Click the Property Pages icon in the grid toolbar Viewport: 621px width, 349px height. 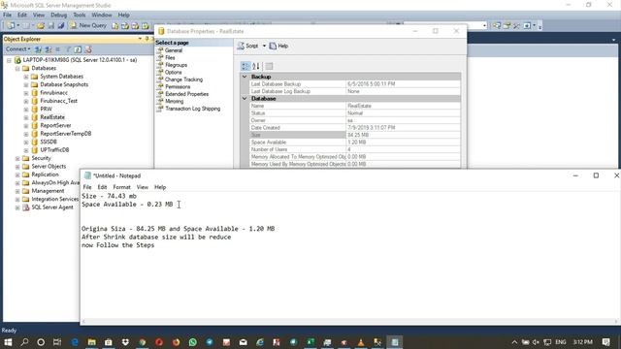pyautogui.click(x=269, y=66)
